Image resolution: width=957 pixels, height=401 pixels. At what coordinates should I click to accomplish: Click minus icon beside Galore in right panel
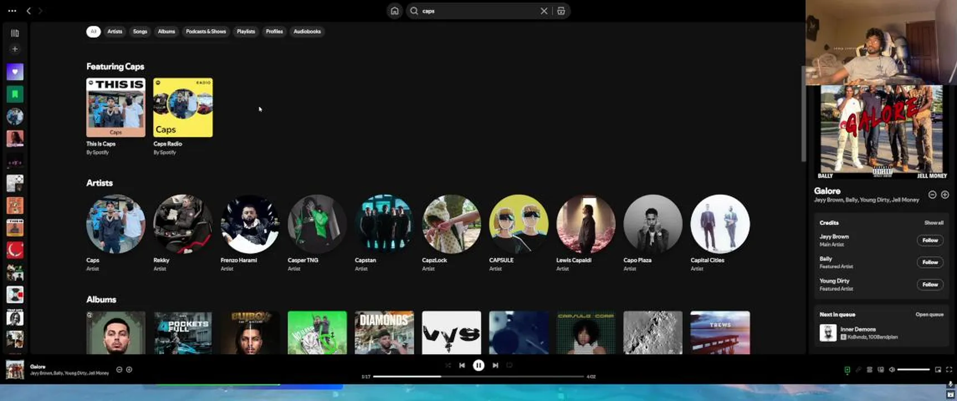[932, 194]
